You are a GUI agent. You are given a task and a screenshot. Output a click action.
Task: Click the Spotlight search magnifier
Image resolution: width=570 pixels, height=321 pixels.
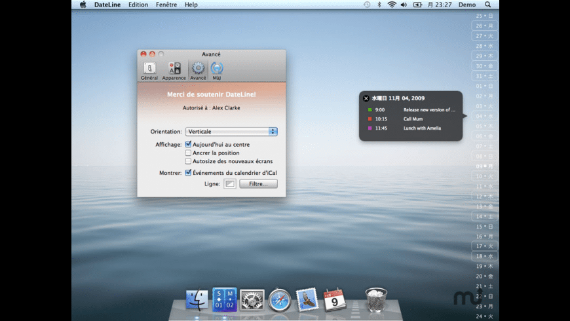(487, 5)
